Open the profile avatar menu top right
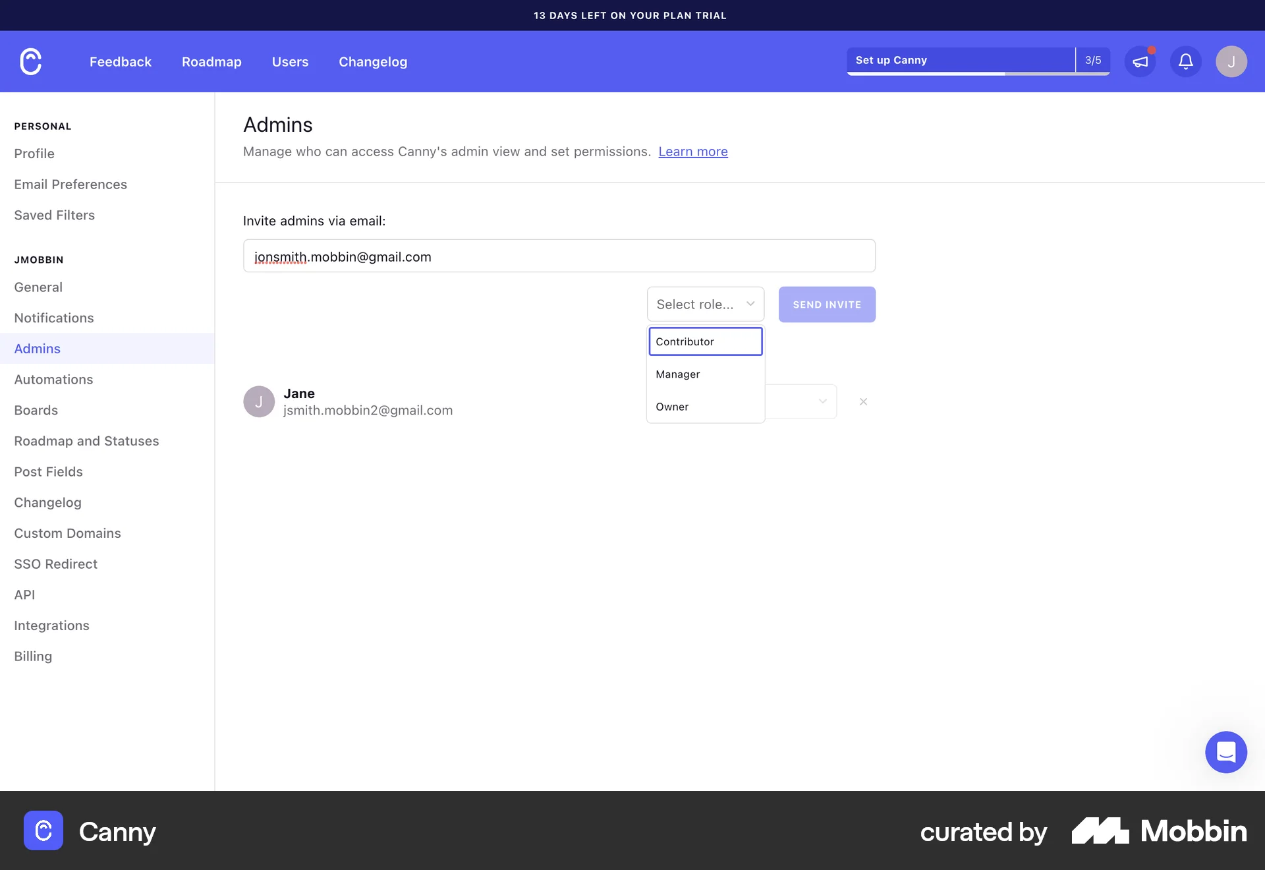Viewport: 1265px width, 870px height. point(1231,61)
